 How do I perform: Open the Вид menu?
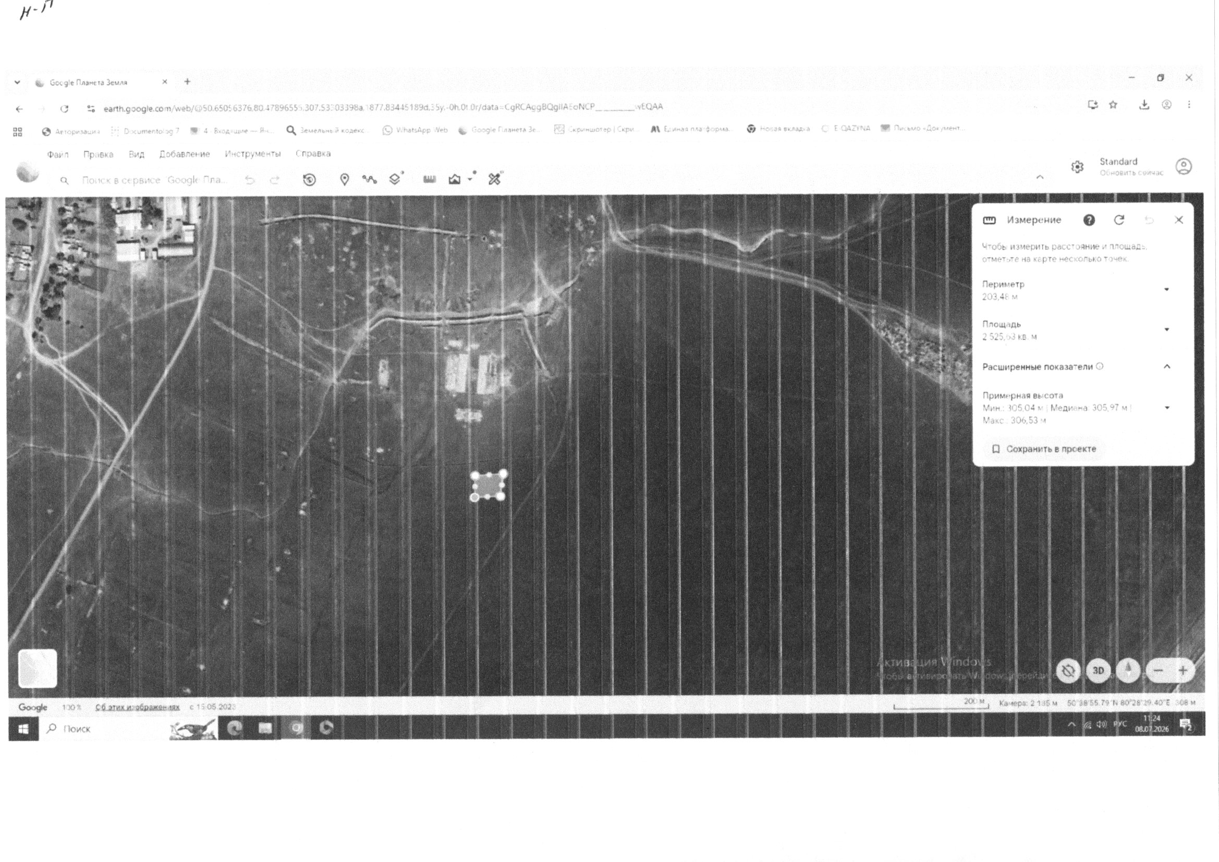(137, 154)
